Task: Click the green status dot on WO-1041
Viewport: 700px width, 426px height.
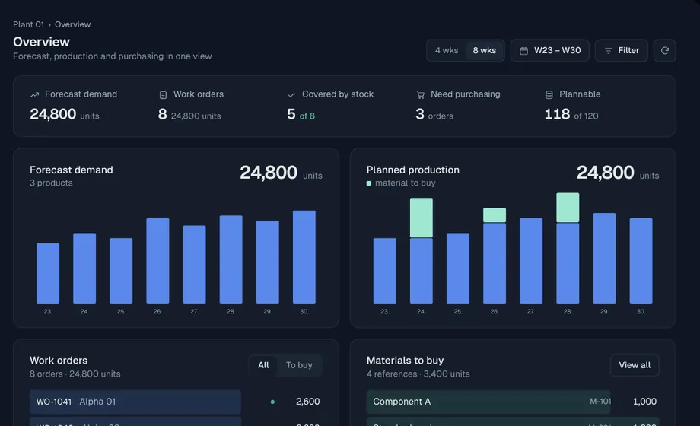Action: (x=272, y=402)
